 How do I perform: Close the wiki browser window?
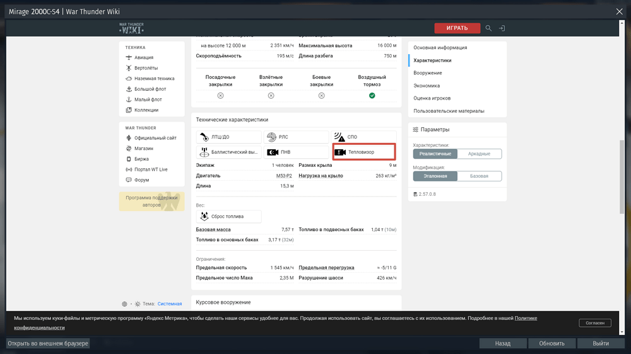click(619, 11)
